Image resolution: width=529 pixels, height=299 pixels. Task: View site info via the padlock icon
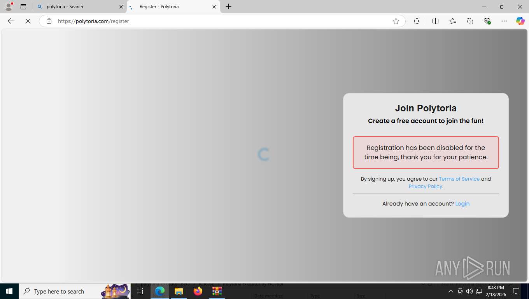pos(49,21)
